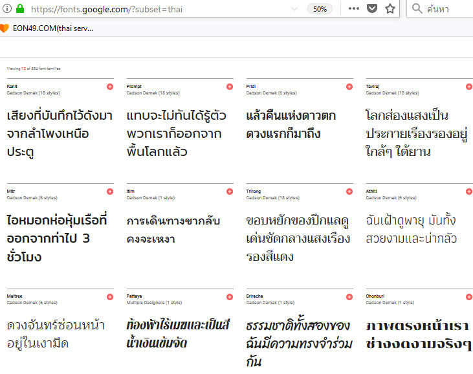The width and height of the screenshot is (473, 374).
Task: Open the page actions three-dot menu
Action: coord(353,8)
